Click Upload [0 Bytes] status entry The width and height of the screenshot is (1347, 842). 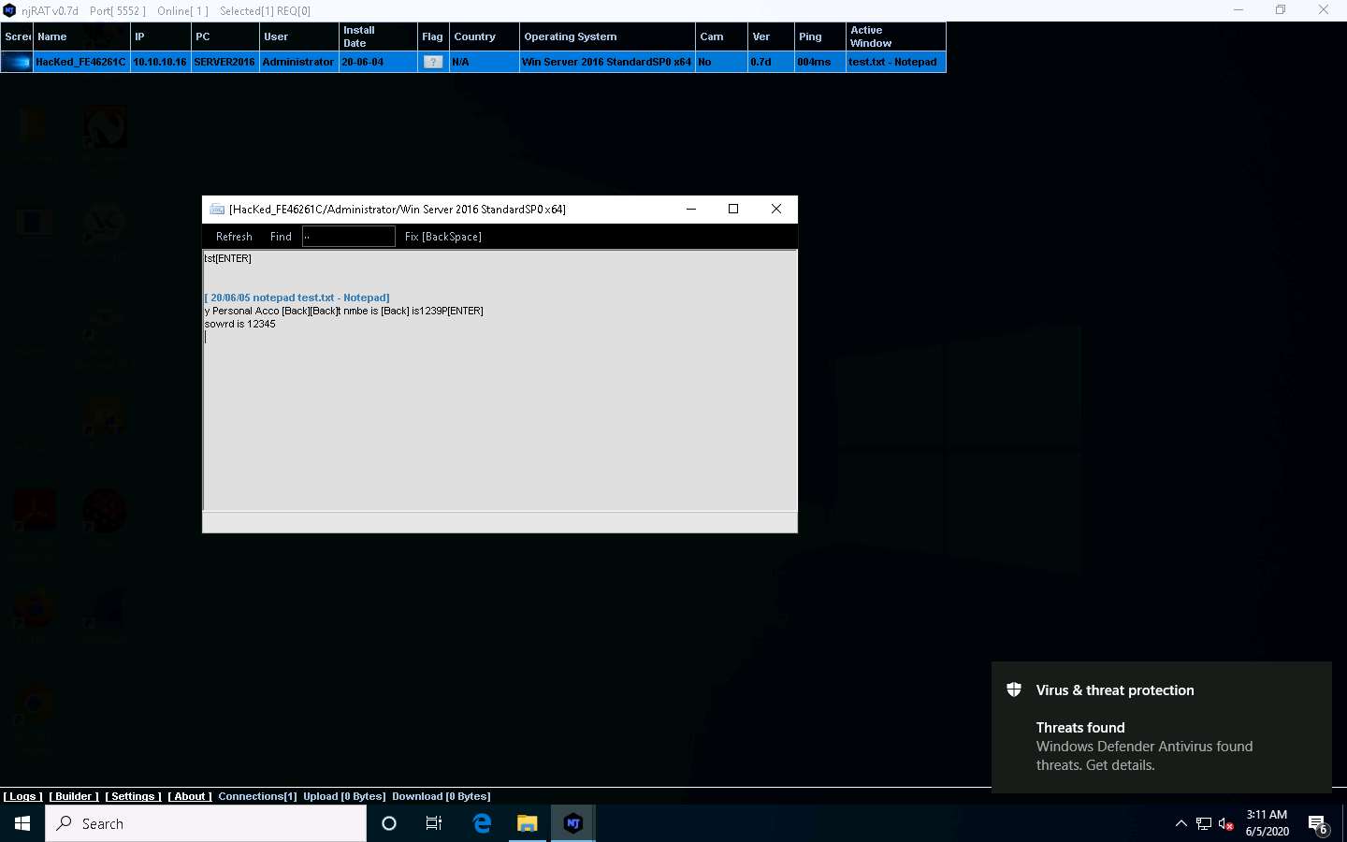(344, 796)
